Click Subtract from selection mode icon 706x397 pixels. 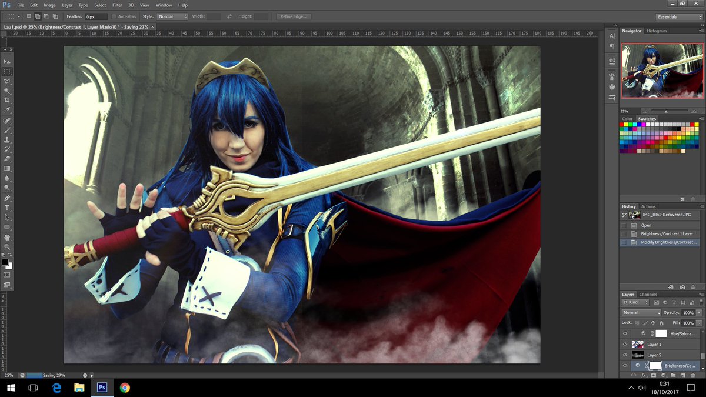(x=46, y=16)
